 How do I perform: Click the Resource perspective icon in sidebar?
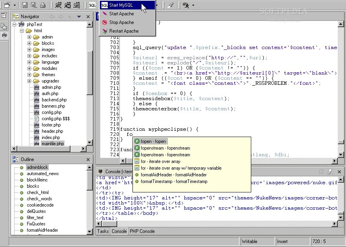[x=4, y=26]
